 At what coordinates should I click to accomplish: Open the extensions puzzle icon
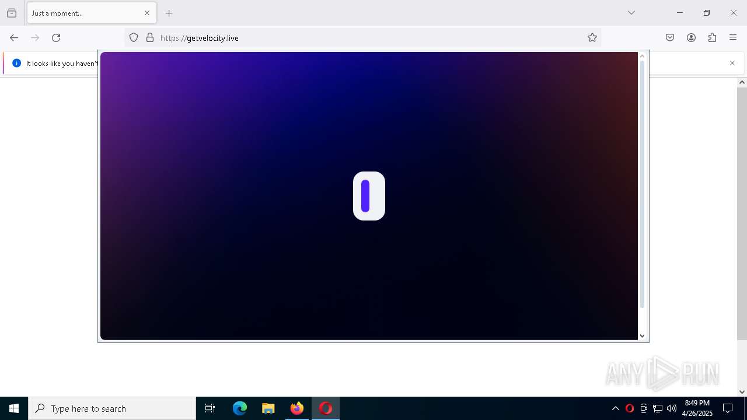click(x=712, y=38)
